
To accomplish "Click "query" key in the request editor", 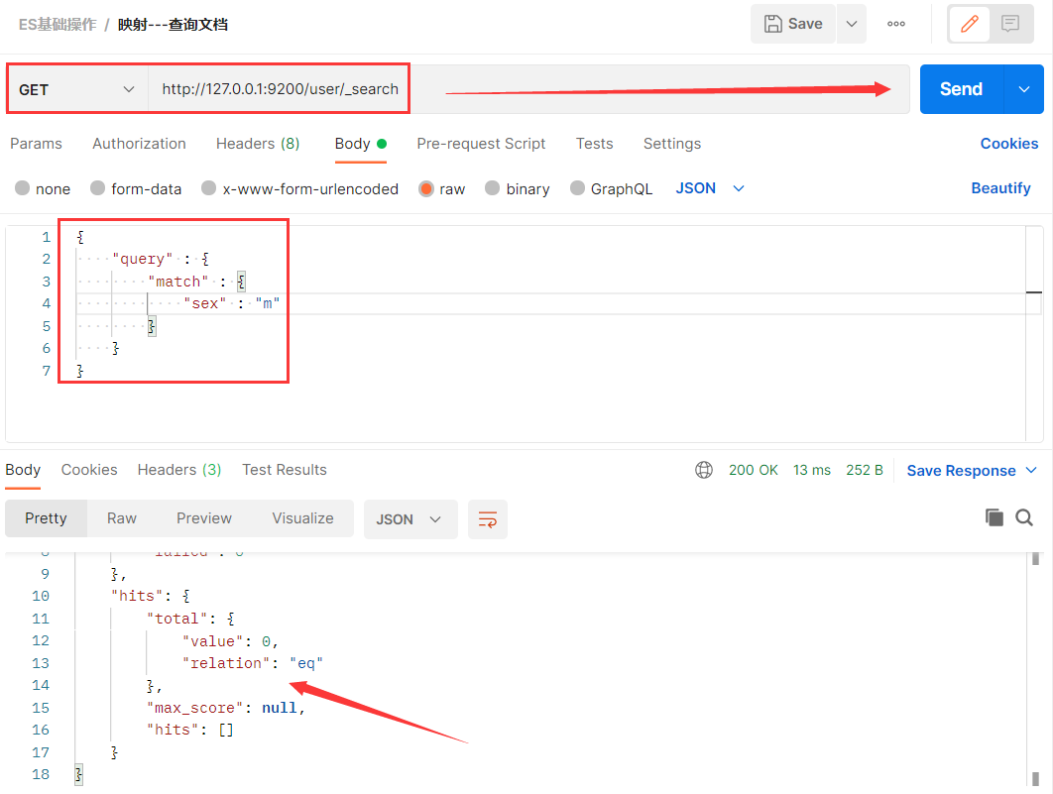I will coord(143,259).
